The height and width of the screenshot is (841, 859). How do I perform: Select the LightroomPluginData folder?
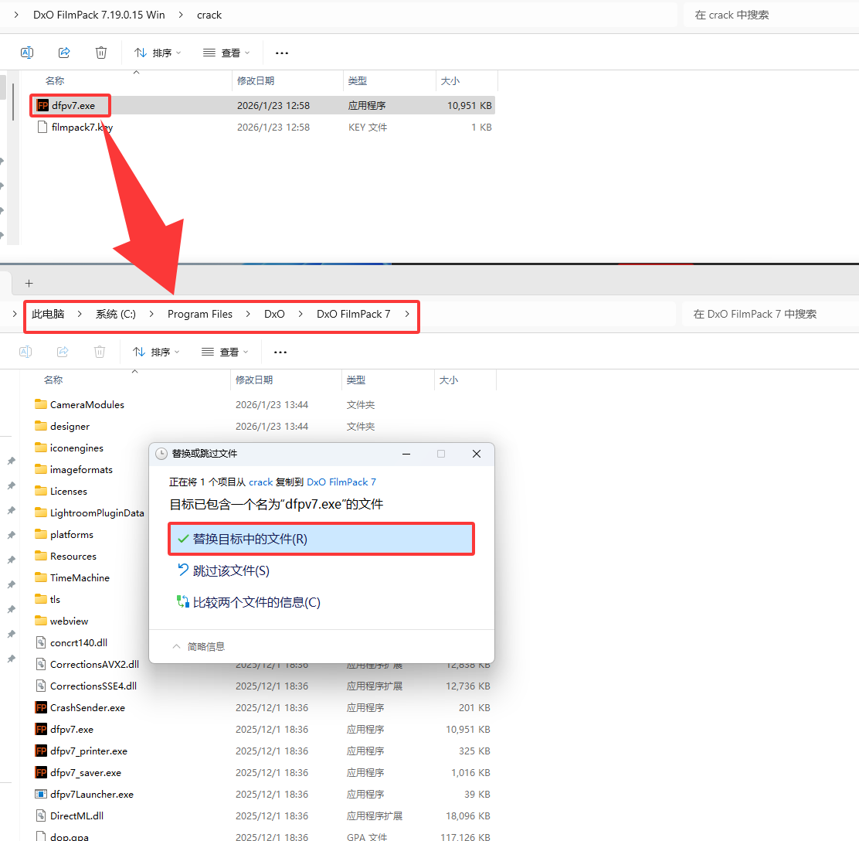90,512
